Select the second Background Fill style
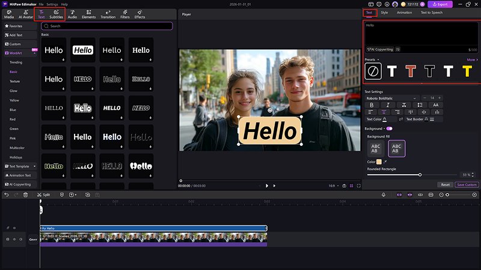Image resolution: width=481 pixels, height=270 pixels. tap(396, 148)
